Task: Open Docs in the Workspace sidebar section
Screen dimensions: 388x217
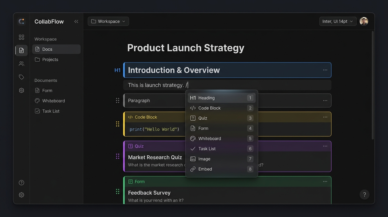Action: click(x=56, y=49)
